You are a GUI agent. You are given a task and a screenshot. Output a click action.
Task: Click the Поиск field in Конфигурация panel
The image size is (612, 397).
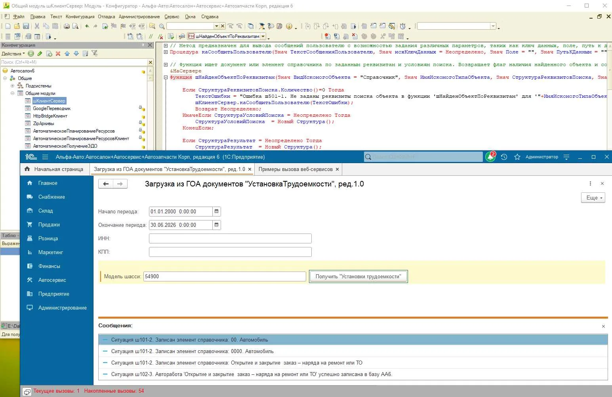tap(74, 62)
